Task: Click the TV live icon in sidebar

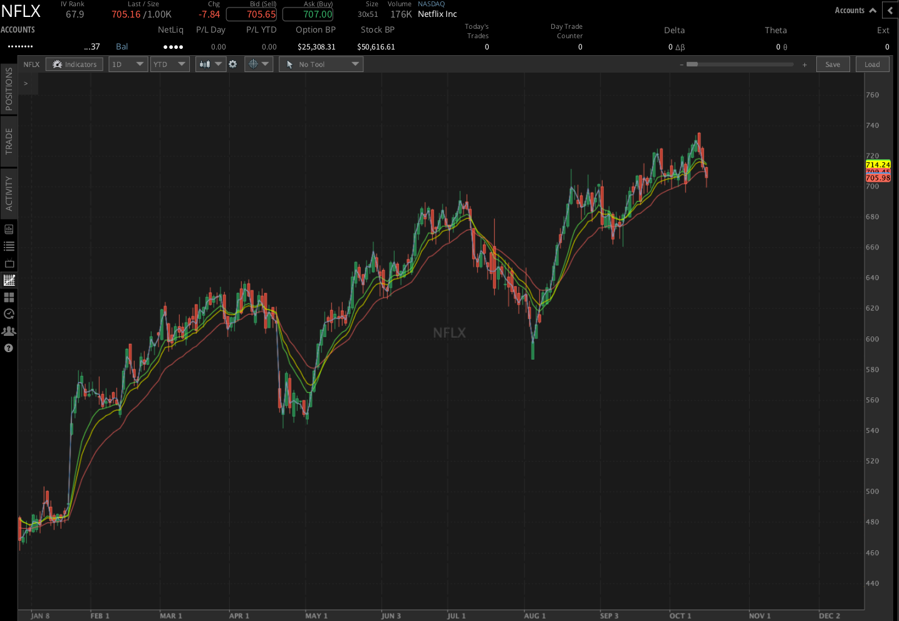Action: [9, 263]
